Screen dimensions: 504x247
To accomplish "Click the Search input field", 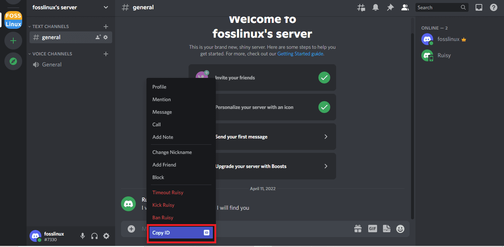I will (438, 7).
